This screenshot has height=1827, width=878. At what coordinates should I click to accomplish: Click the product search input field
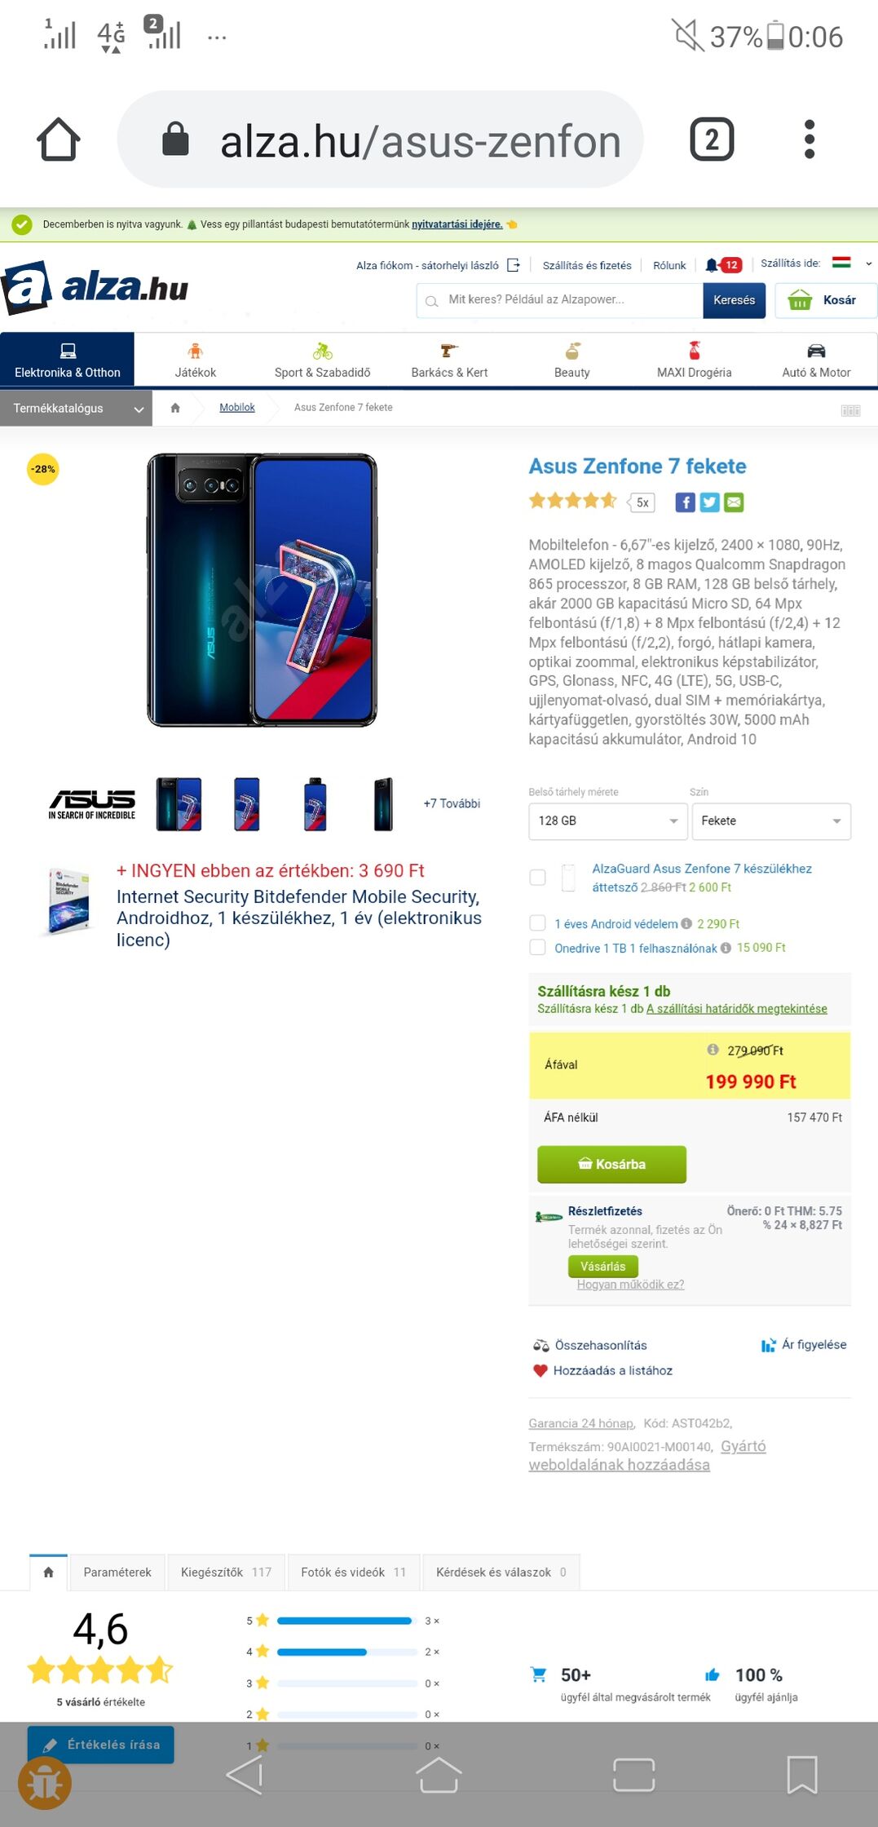560,300
